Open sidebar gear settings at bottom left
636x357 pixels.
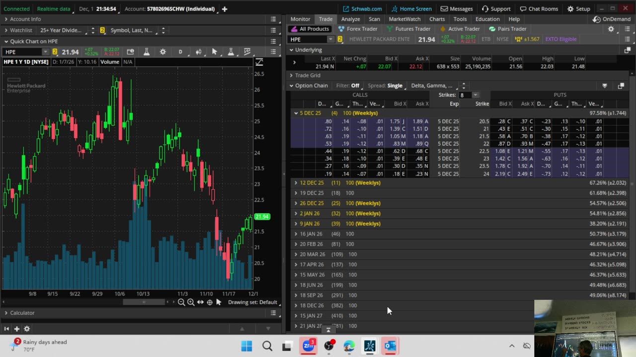coord(27,329)
